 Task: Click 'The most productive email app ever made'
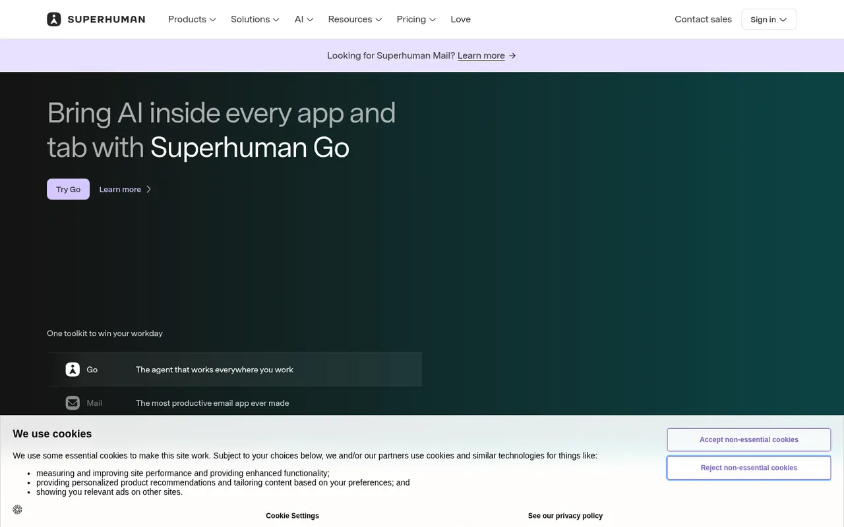click(212, 402)
